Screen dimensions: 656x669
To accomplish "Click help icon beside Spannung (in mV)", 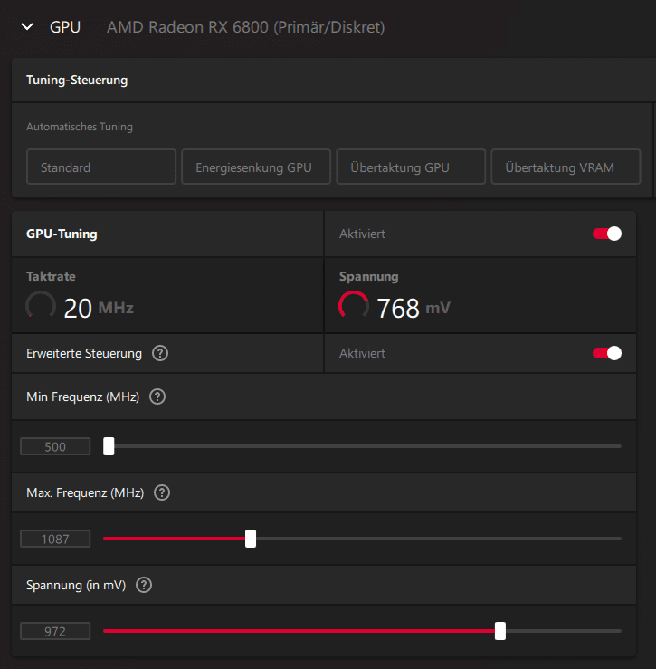I will [x=143, y=585].
